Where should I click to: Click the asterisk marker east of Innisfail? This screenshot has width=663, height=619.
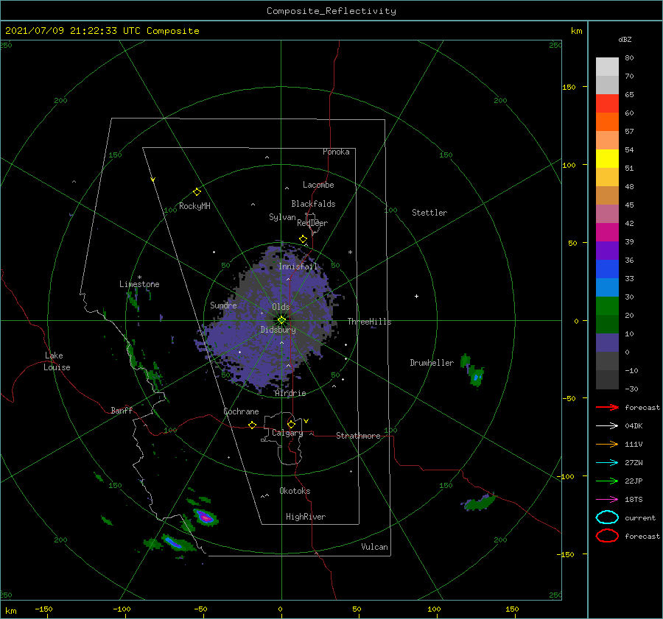pyautogui.click(x=350, y=252)
